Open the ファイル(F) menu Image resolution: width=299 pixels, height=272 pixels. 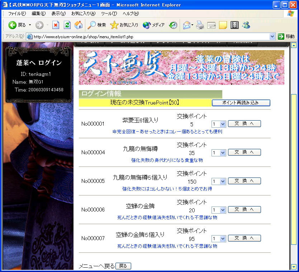[x=17, y=14]
